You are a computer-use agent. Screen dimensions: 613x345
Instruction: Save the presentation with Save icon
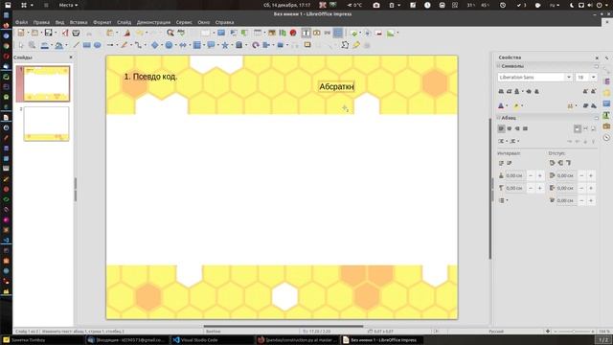(48, 34)
